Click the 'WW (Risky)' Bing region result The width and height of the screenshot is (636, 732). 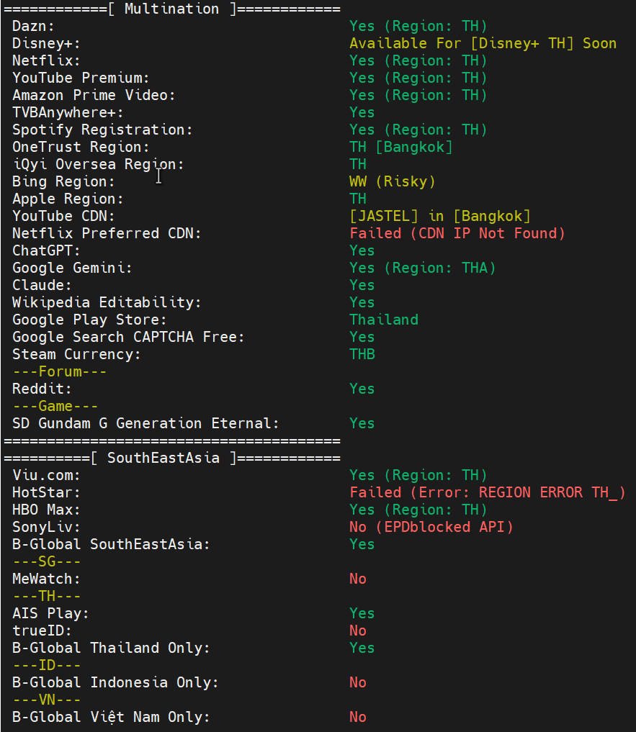[392, 181]
